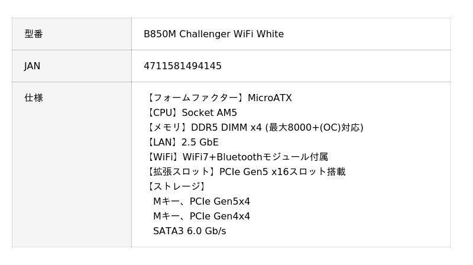Screen dimensions: 473x265
Task: Click the 仕様 header cell
Action: click(x=34, y=98)
